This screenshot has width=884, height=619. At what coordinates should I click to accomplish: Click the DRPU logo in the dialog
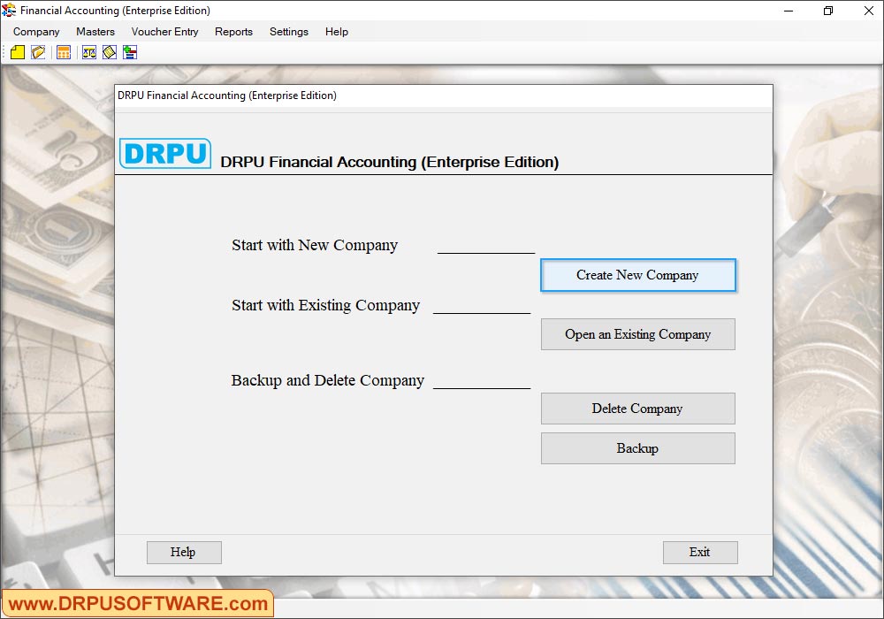165,154
